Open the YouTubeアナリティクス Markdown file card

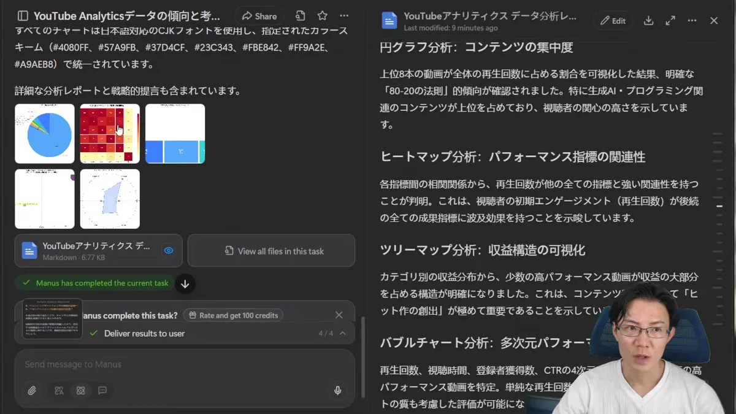[x=99, y=251]
